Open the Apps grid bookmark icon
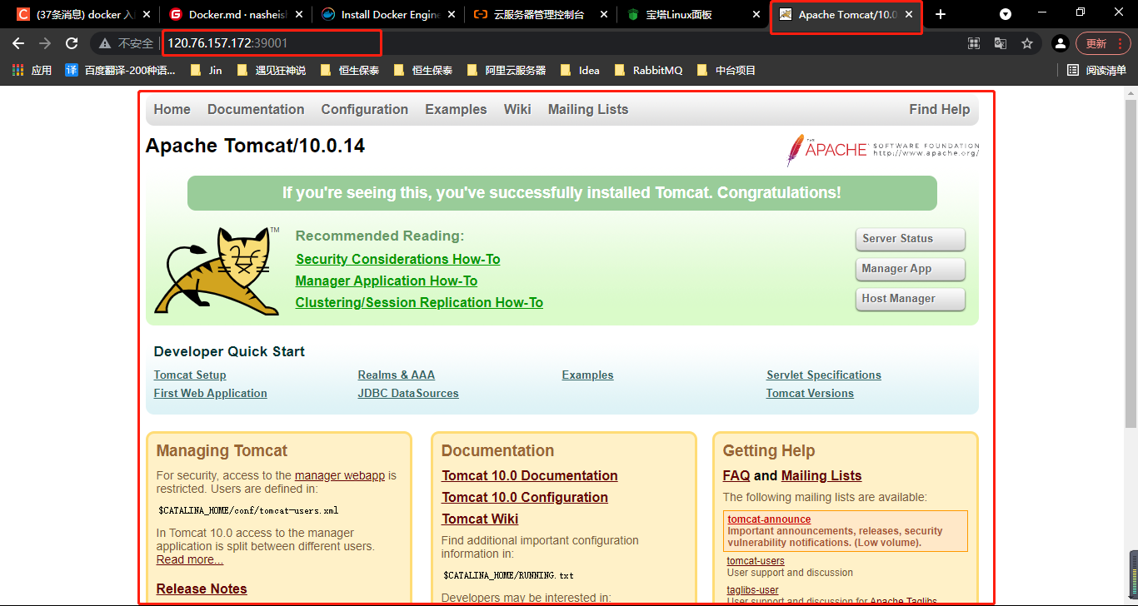Image resolution: width=1138 pixels, height=606 pixels. click(x=32, y=70)
